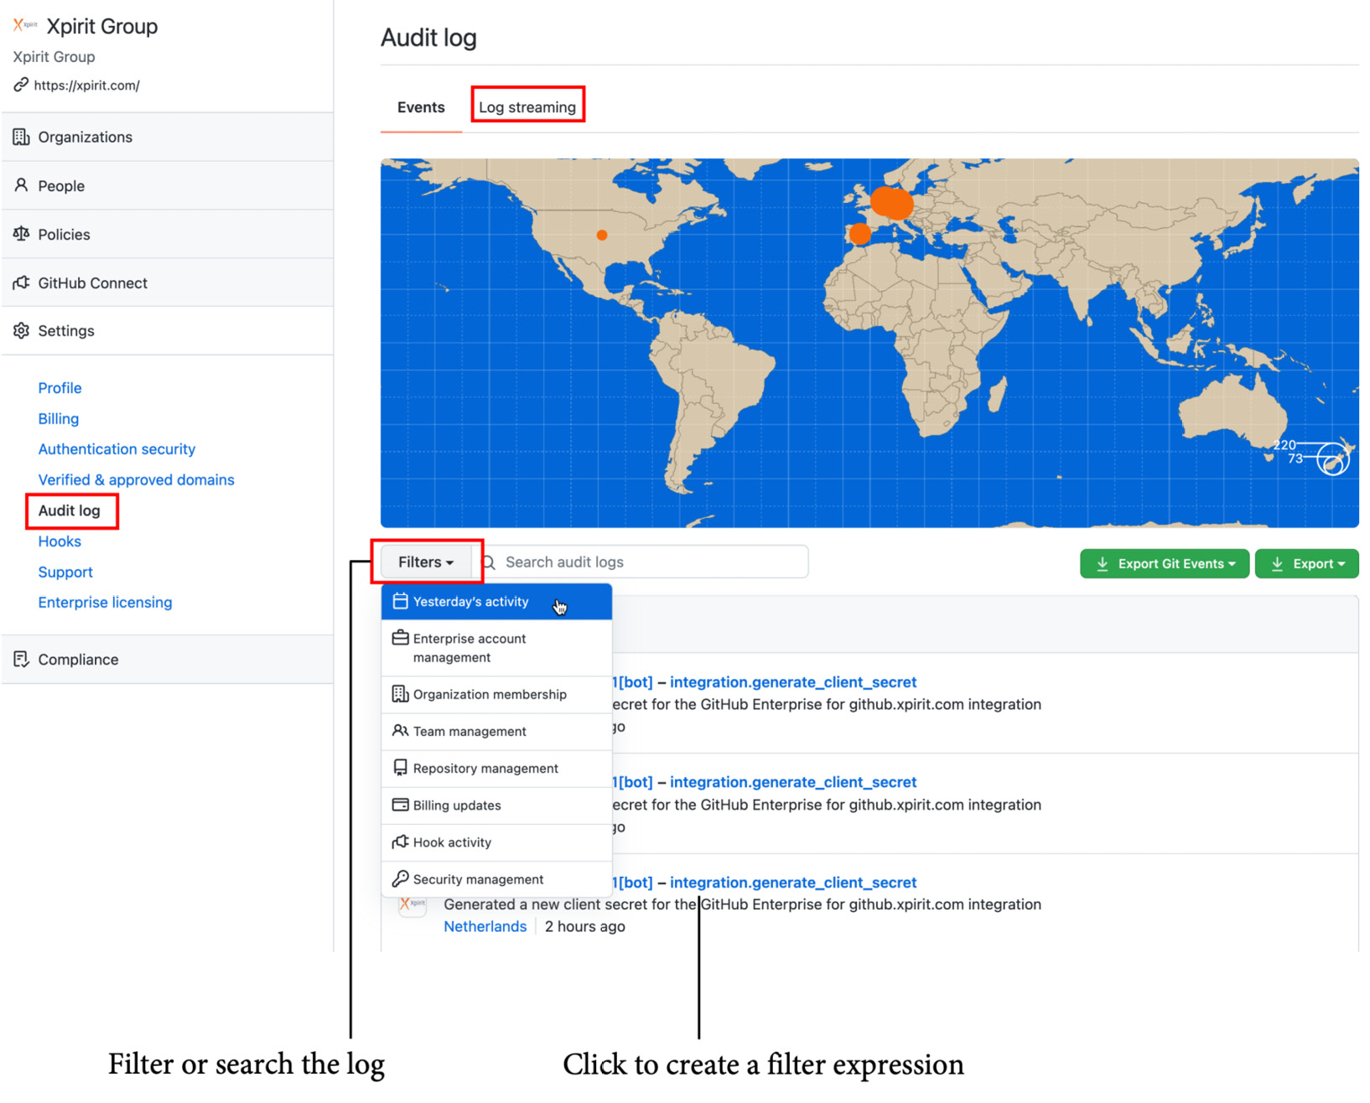The width and height of the screenshot is (1370, 1103).
Task: Open the Billing settings link
Action: [59, 418]
